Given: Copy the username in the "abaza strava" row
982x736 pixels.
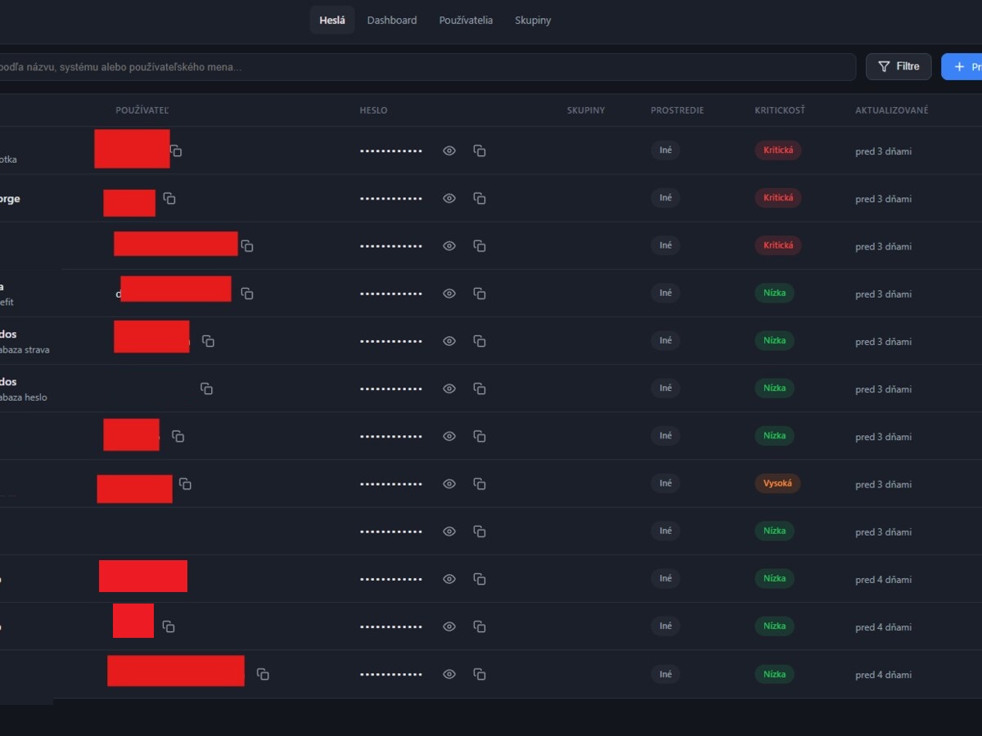Looking at the screenshot, I should click(x=208, y=340).
